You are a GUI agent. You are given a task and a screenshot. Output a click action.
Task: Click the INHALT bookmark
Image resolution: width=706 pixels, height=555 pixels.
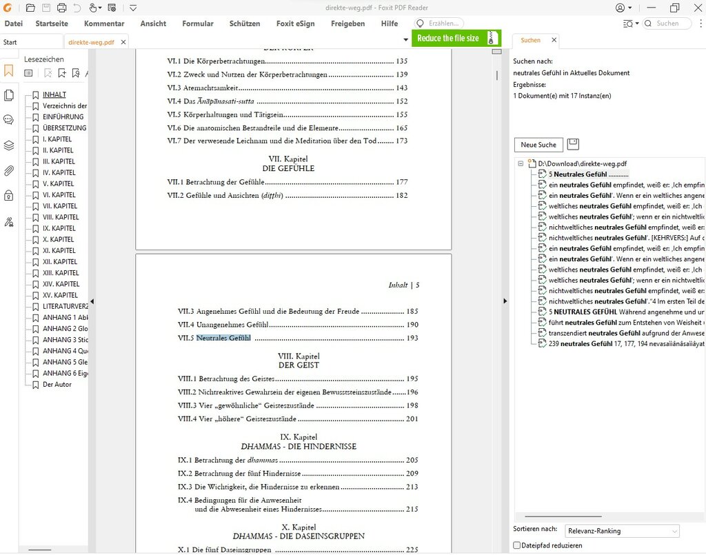point(54,94)
